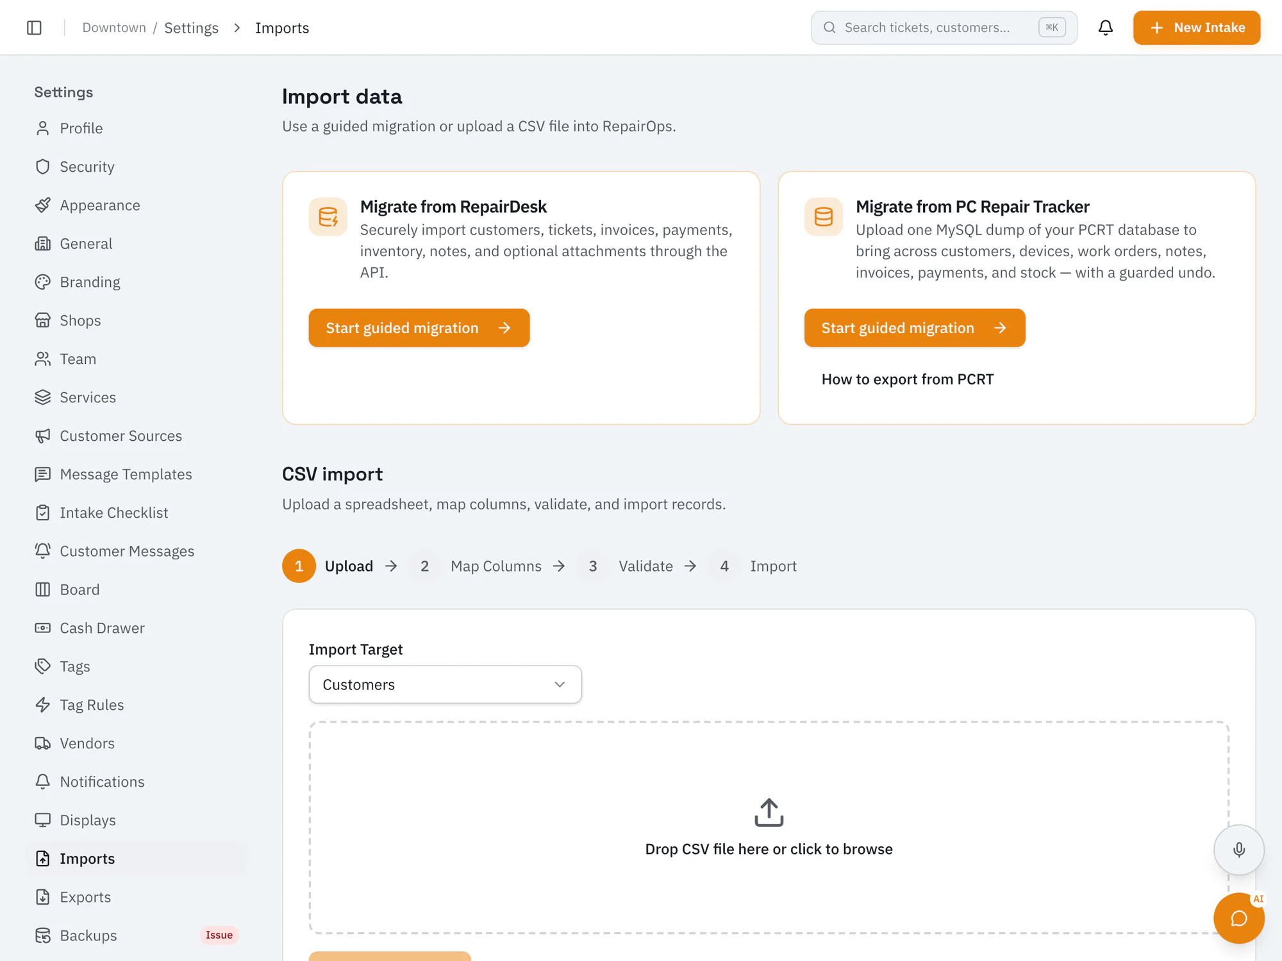Viewport: 1282px width, 961px height.
Task: Open the Import Target dropdown
Action: point(445,684)
